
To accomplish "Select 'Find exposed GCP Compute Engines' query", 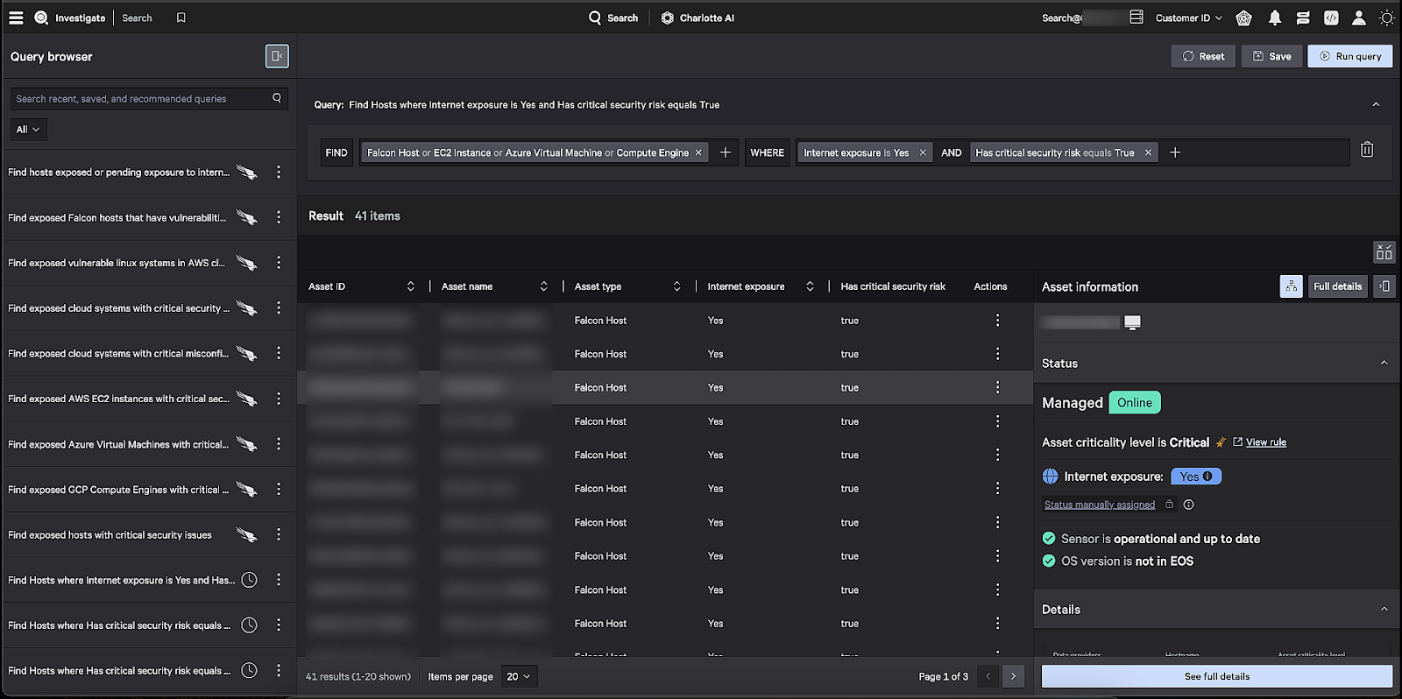I will click(x=118, y=490).
